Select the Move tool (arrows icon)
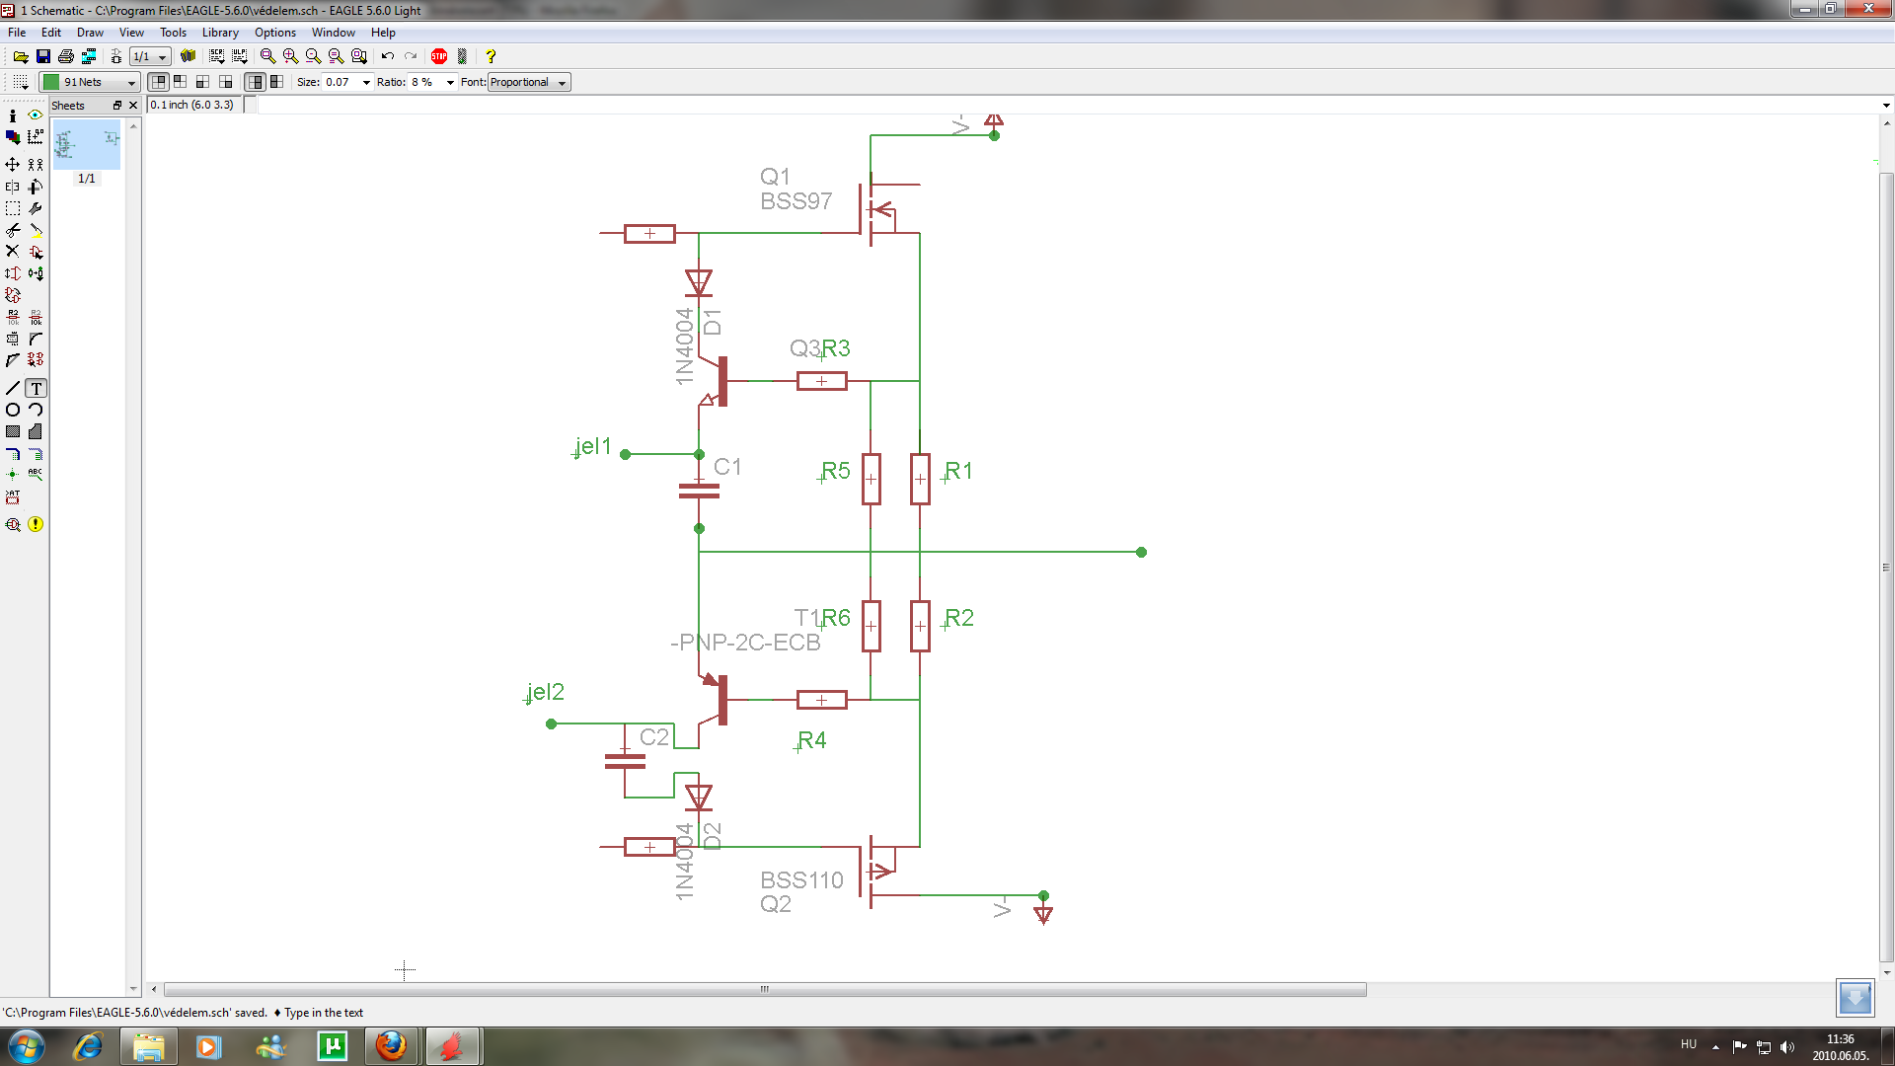 pyautogui.click(x=13, y=164)
